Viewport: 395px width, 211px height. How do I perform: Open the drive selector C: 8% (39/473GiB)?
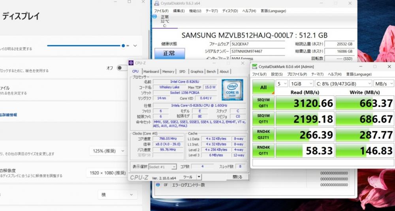(343, 84)
